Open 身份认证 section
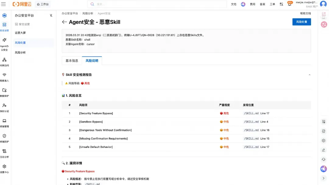 pyautogui.click(x=4, y=108)
